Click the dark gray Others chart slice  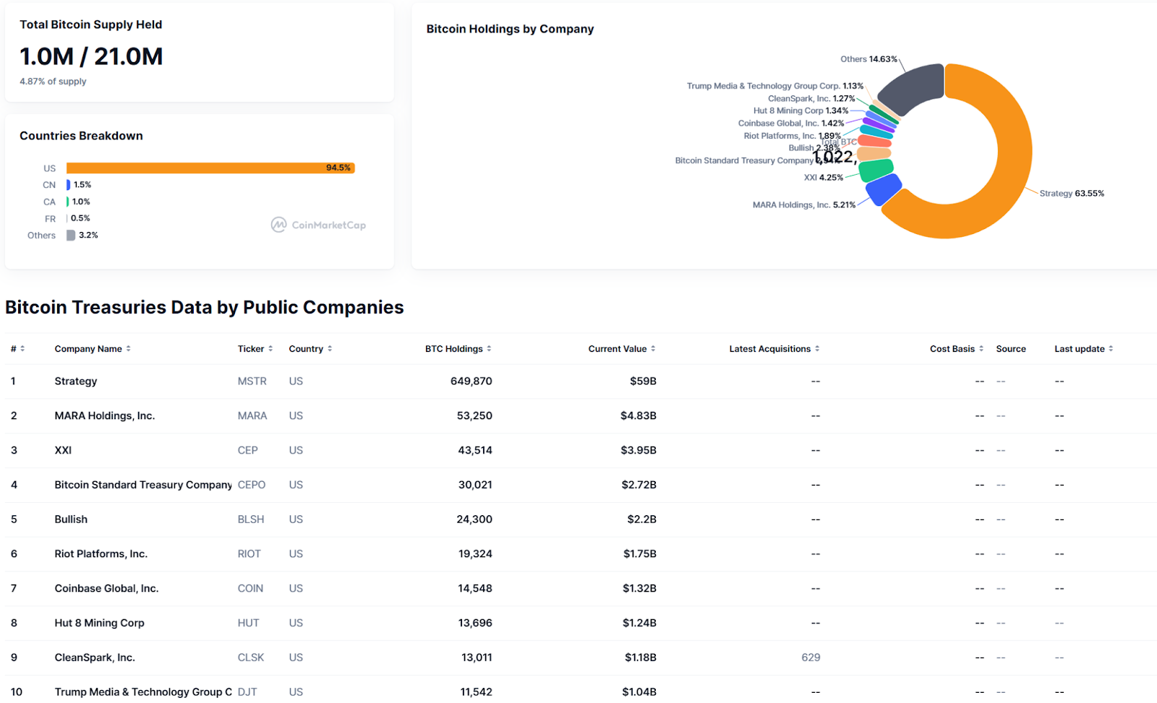[913, 89]
